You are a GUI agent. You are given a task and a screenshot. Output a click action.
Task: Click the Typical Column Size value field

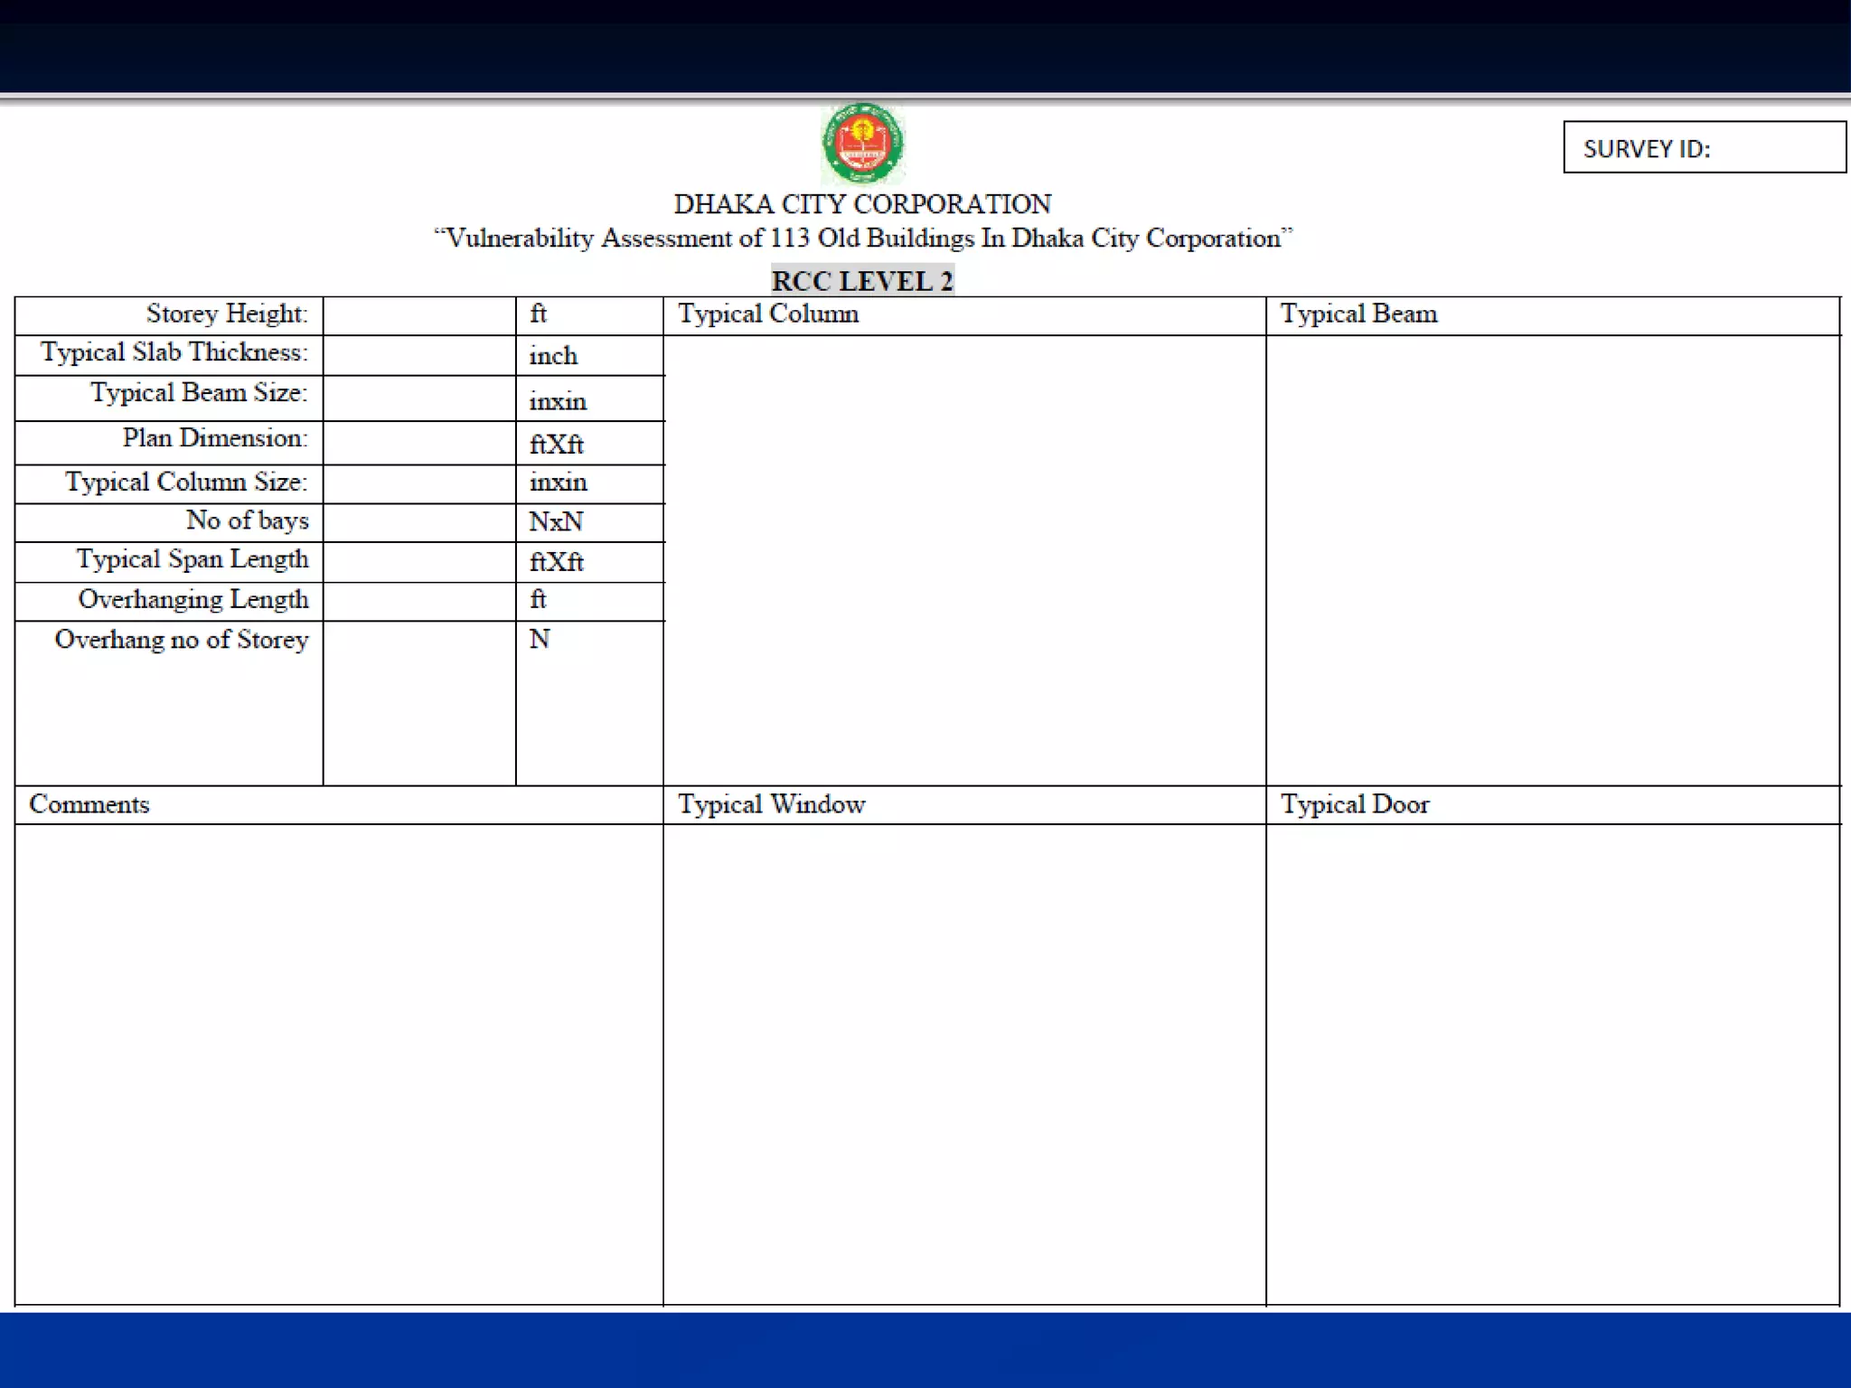click(x=418, y=484)
